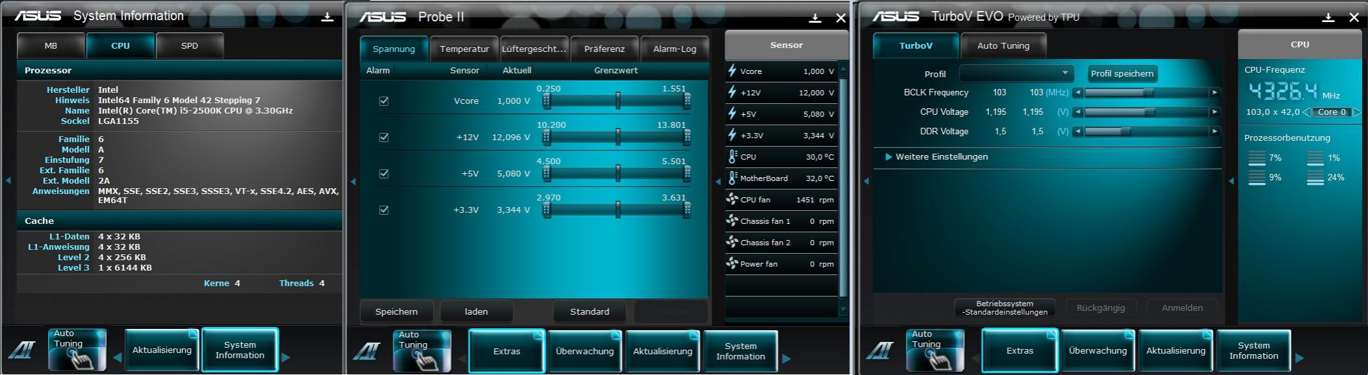1368x375 pixels.
Task: Toggle the Vcore alarm checkbox
Action: tap(384, 101)
